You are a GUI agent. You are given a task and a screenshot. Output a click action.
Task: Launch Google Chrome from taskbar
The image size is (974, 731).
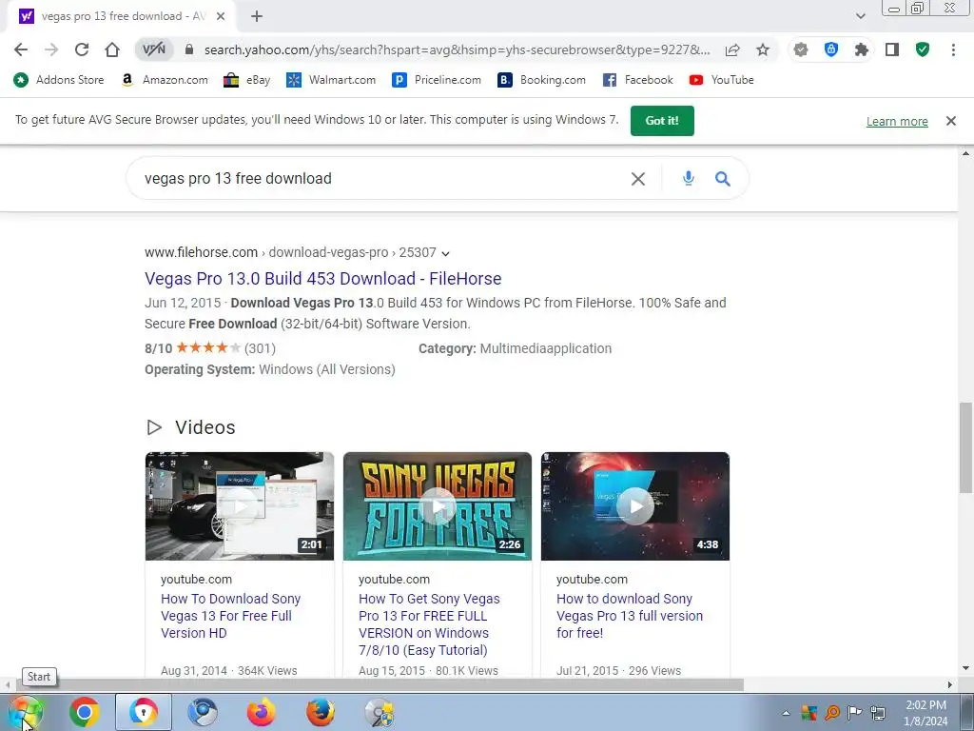(85, 712)
